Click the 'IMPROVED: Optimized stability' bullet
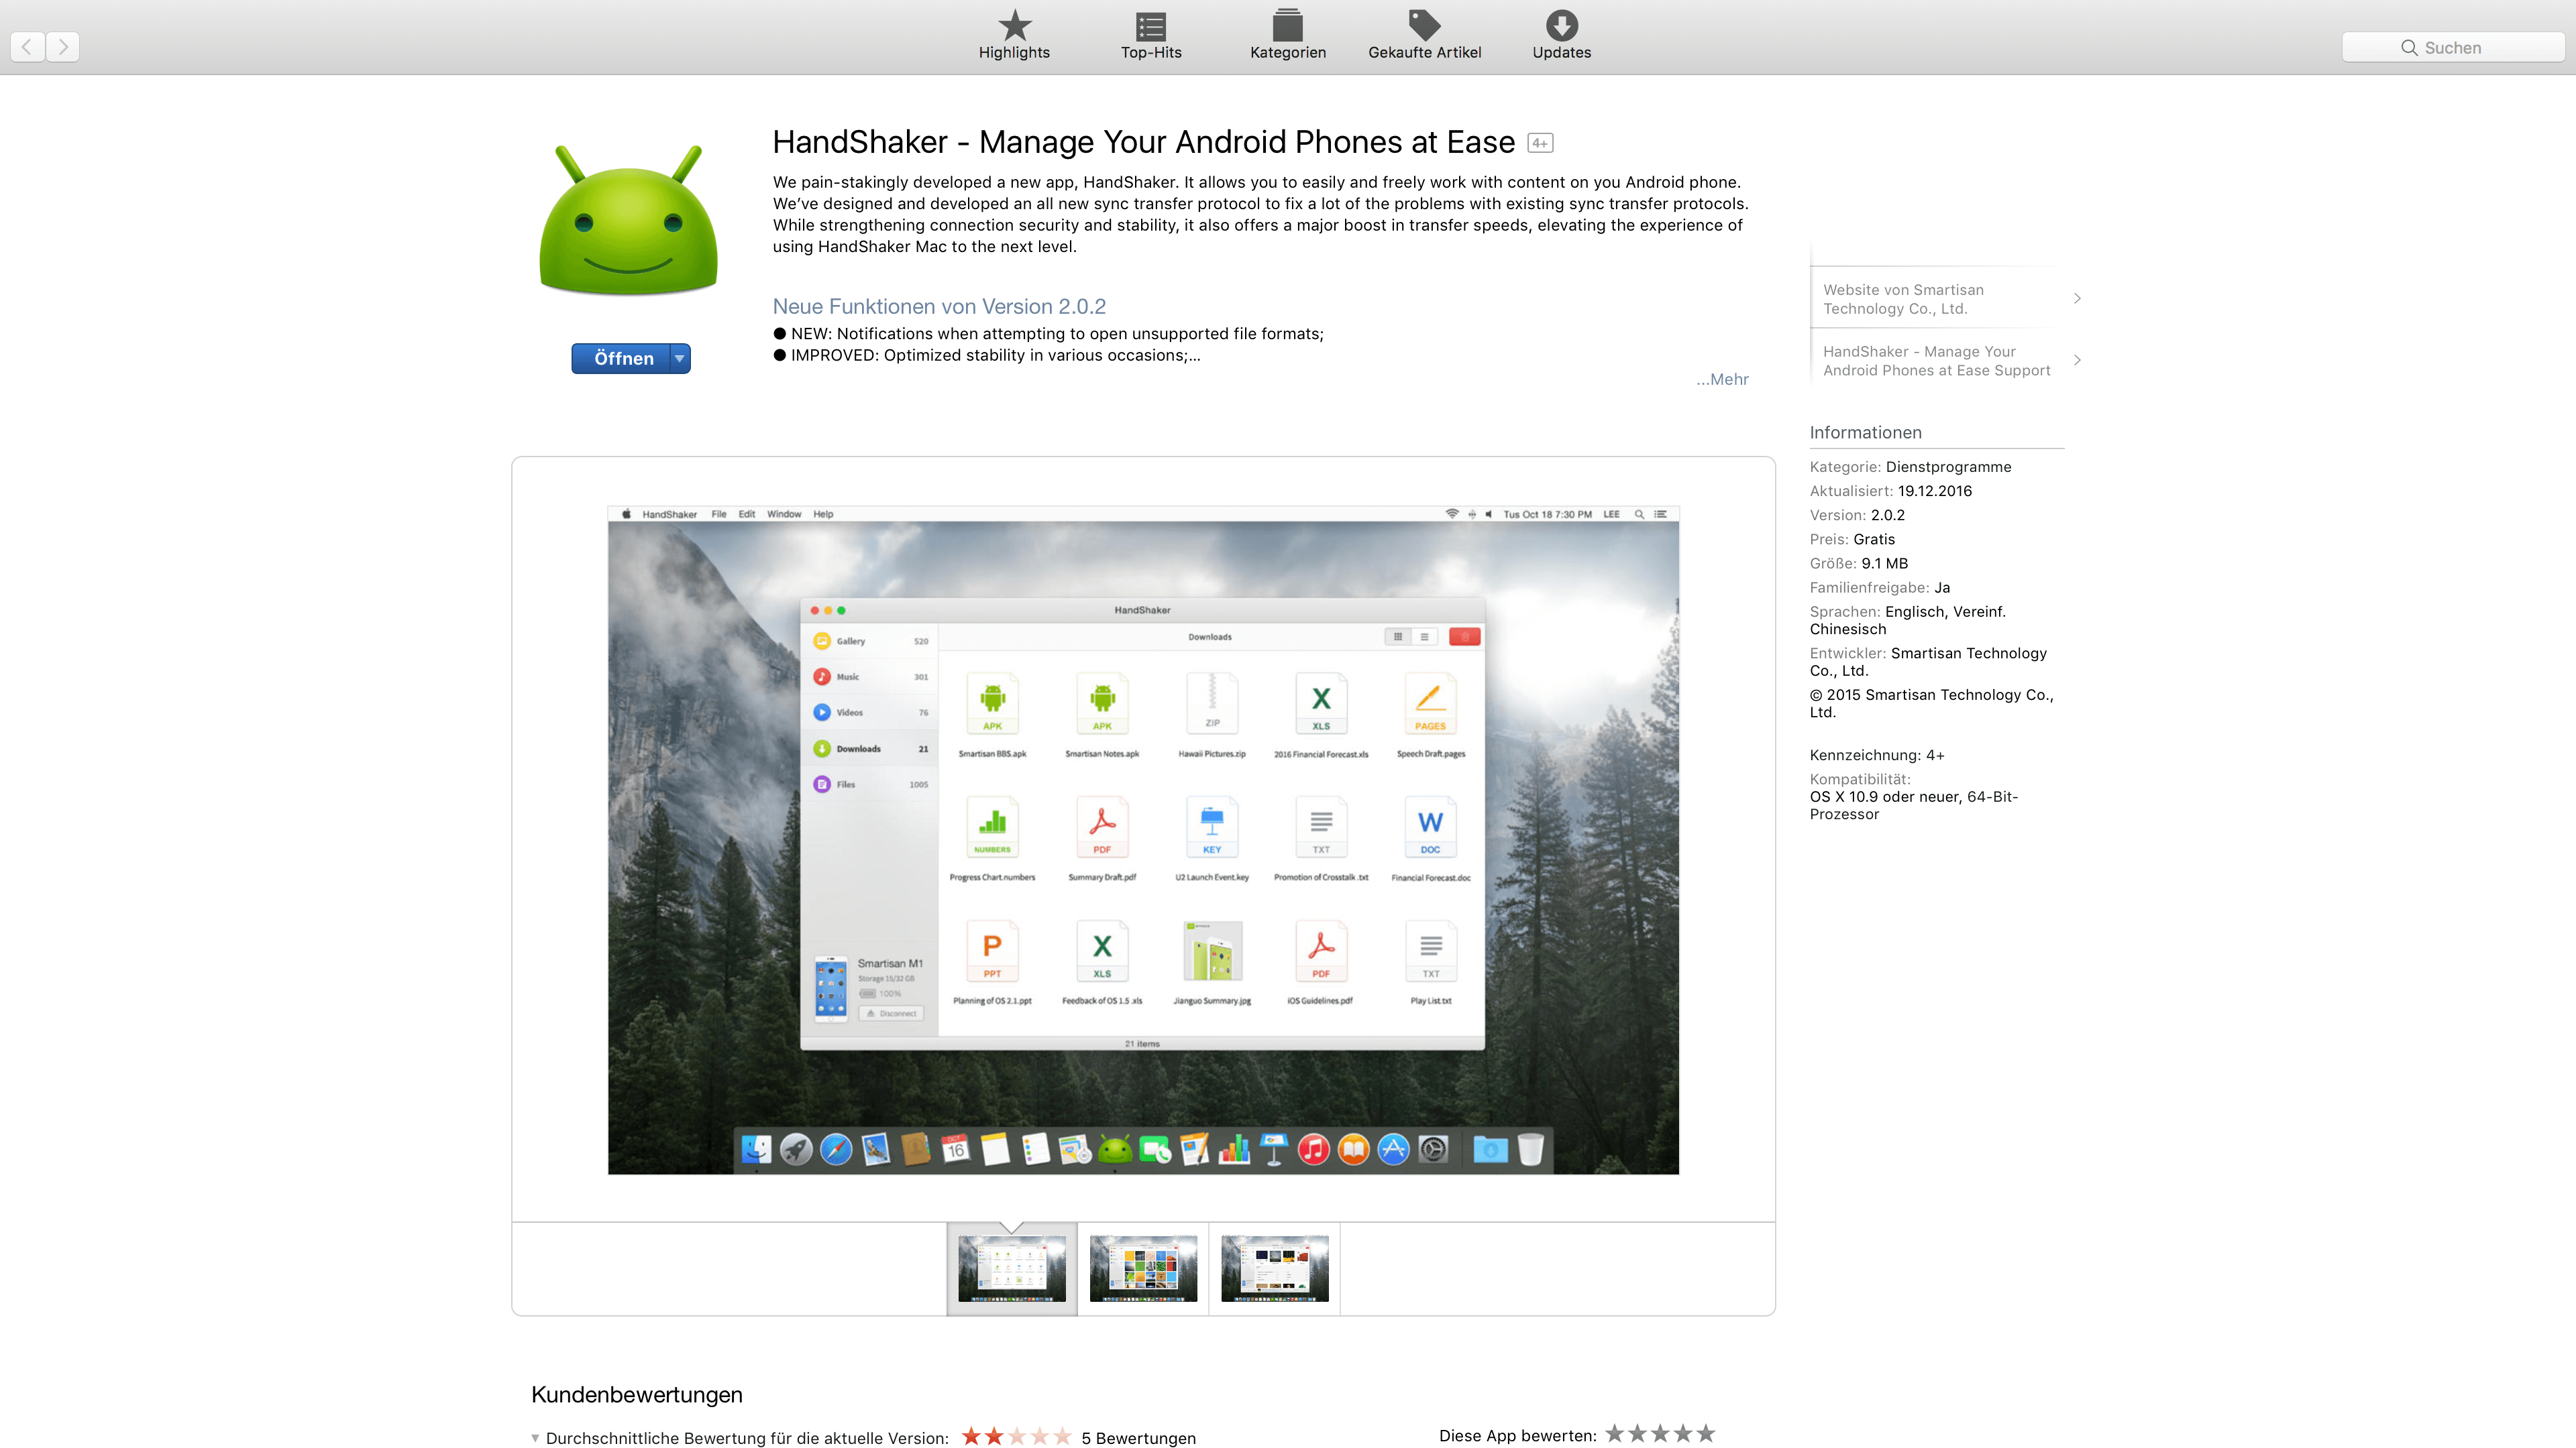 [x=986, y=356]
